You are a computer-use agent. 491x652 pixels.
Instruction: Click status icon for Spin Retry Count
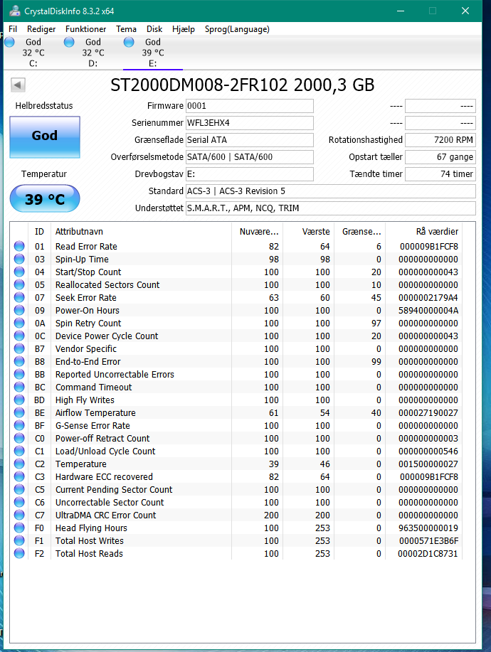click(19, 323)
